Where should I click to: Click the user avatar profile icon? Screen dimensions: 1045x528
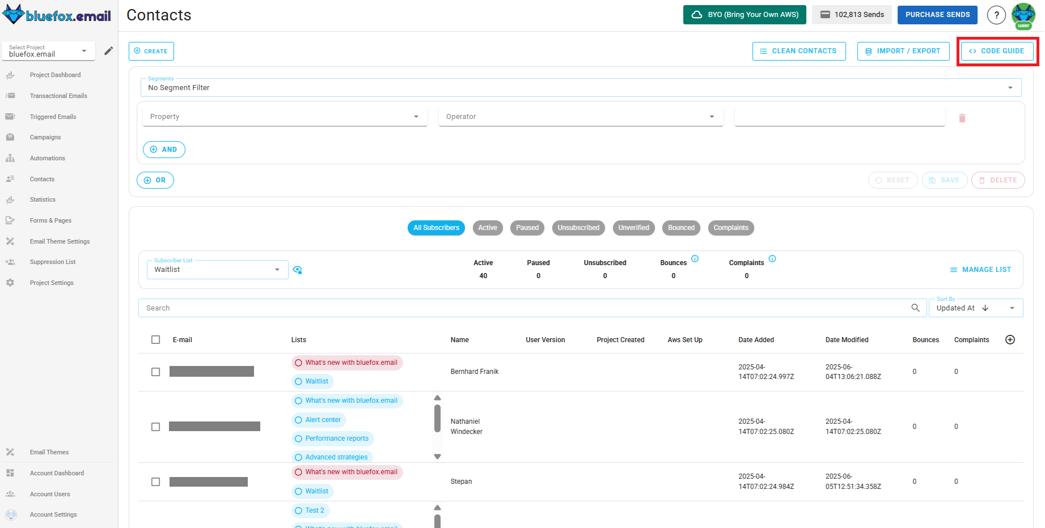pos(1023,15)
